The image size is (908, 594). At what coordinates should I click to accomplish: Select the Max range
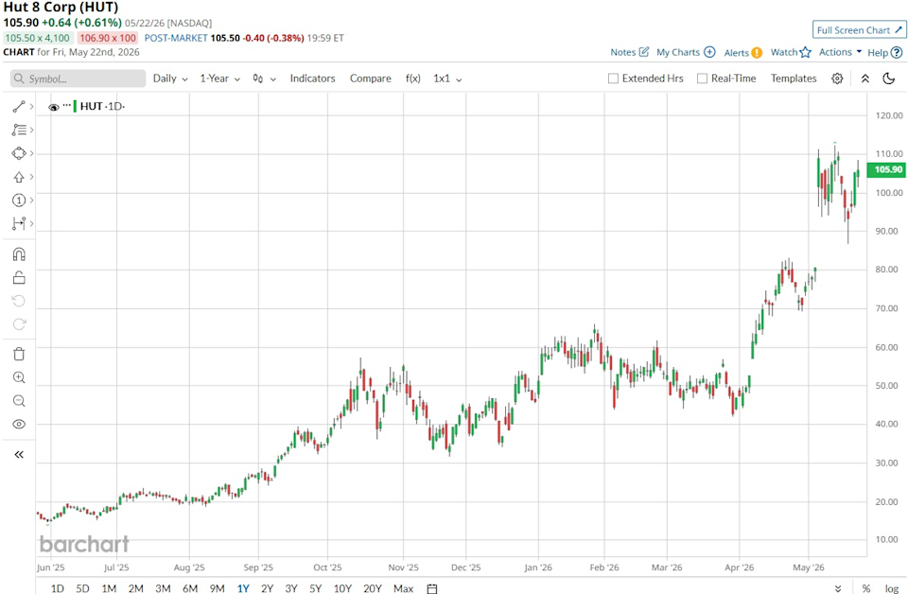404,588
